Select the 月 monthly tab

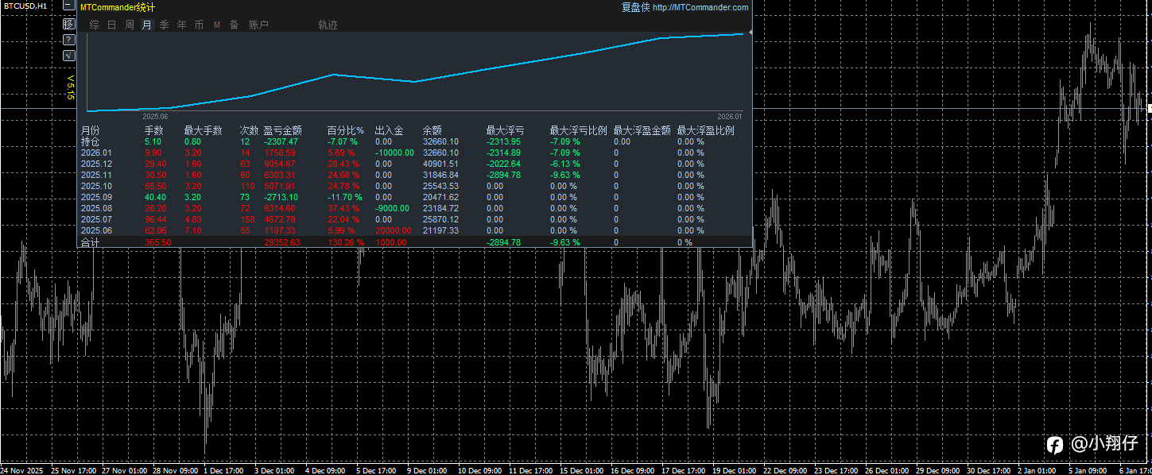tap(146, 25)
